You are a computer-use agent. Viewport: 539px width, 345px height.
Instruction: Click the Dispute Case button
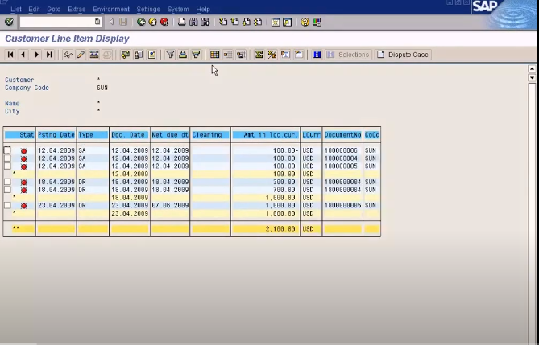403,55
